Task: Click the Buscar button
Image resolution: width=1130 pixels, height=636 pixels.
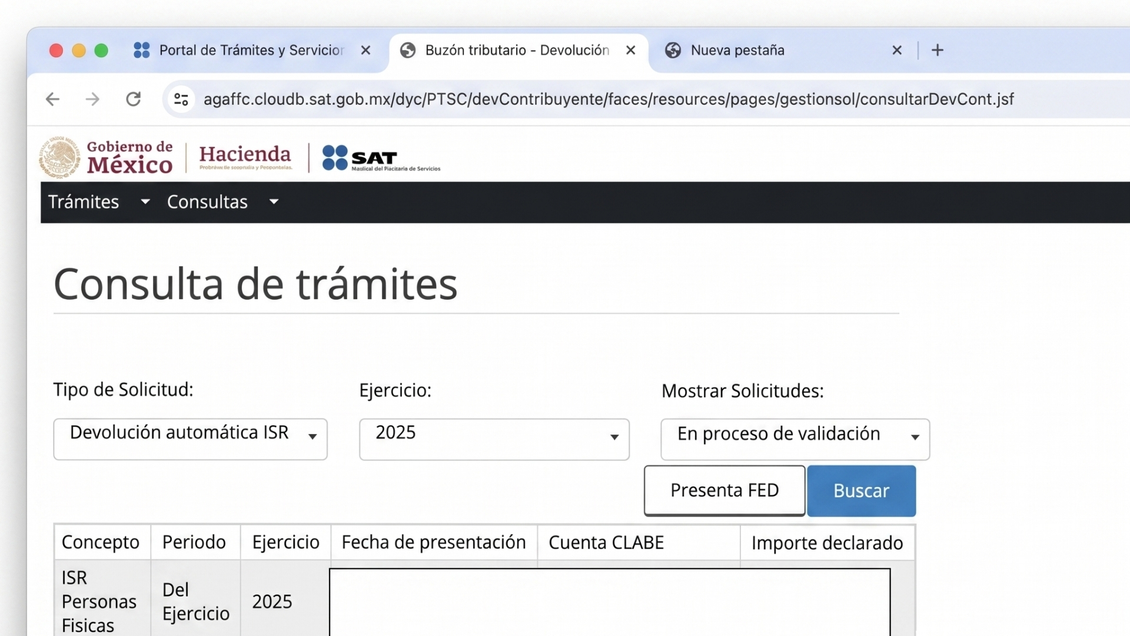Action: 861,491
